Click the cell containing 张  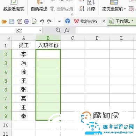pos(24,90)
